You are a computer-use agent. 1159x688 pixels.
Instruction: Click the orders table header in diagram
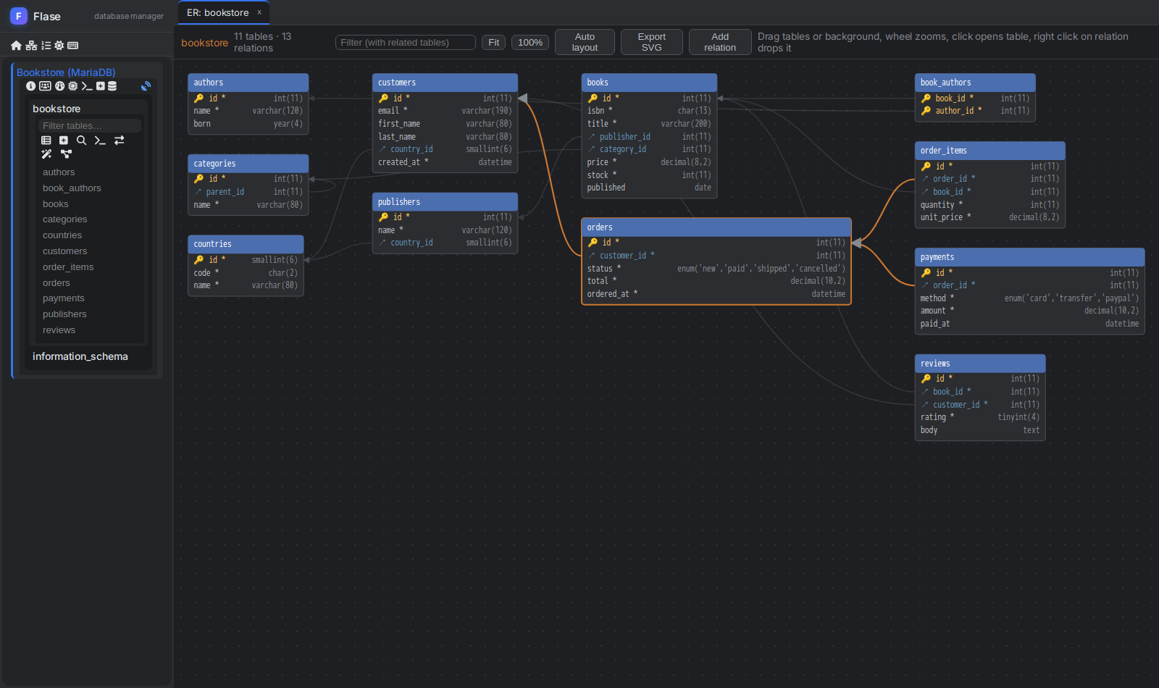716,227
